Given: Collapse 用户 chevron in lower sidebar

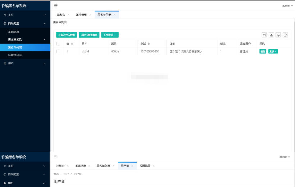Looking at the screenshot, I should [x=44, y=183].
